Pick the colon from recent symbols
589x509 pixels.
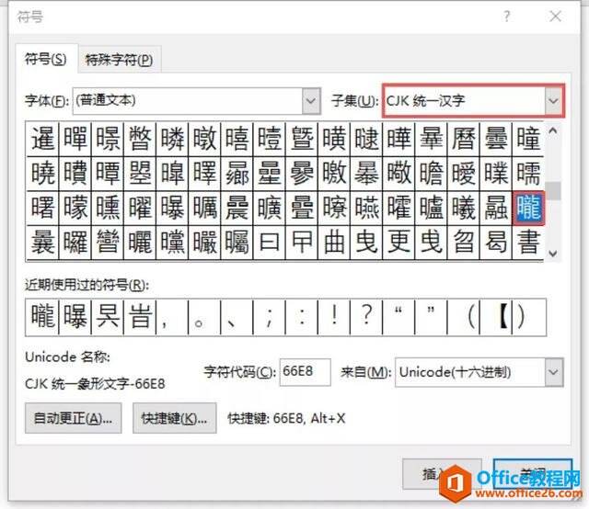point(302,317)
